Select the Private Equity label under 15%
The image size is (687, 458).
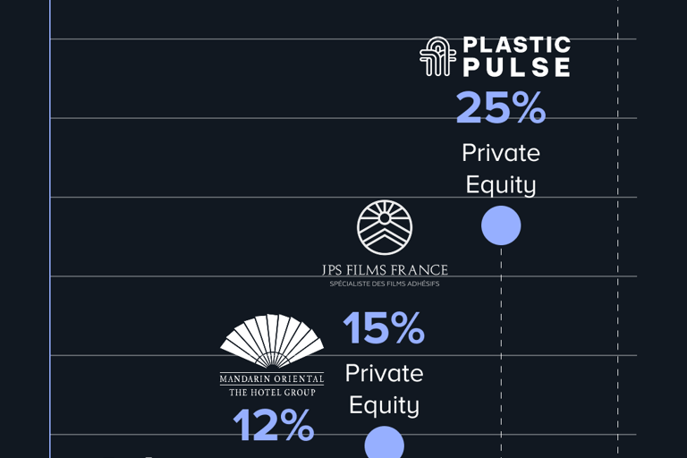click(x=385, y=389)
